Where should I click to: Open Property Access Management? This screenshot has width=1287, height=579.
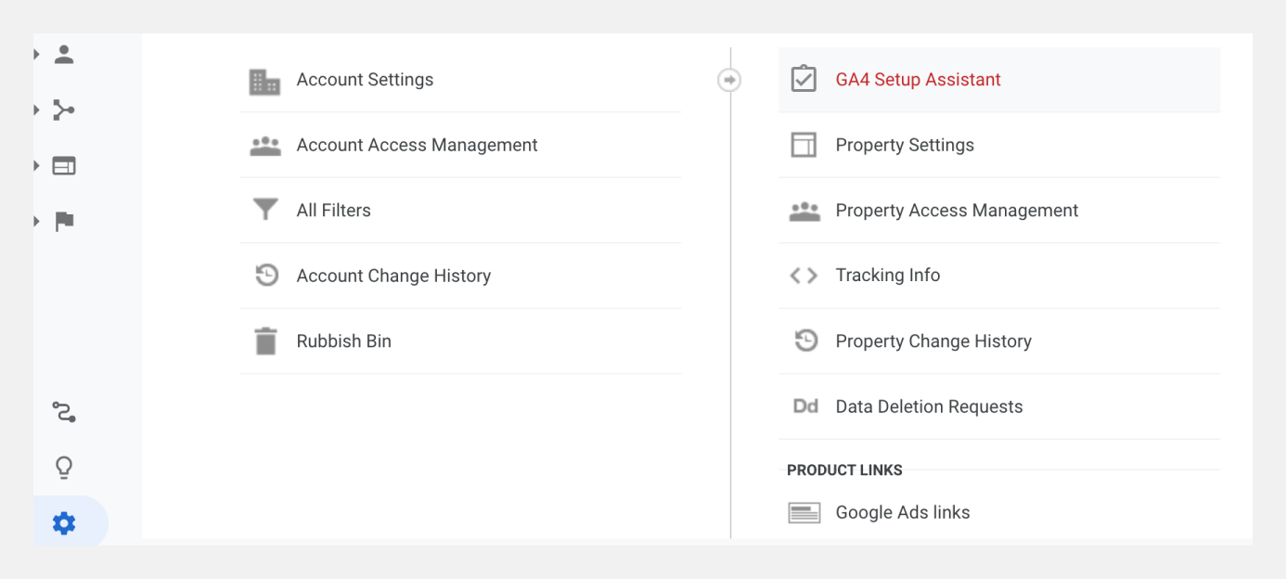point(957,211)
